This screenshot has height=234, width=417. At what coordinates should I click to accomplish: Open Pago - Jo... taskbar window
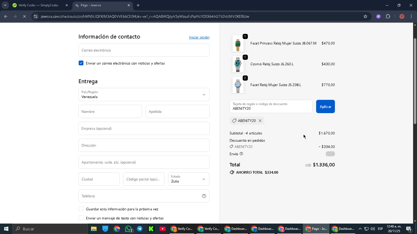(x=316, y=229)
